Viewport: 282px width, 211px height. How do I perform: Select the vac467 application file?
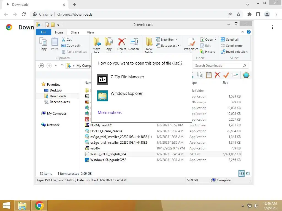coord(163,148)
